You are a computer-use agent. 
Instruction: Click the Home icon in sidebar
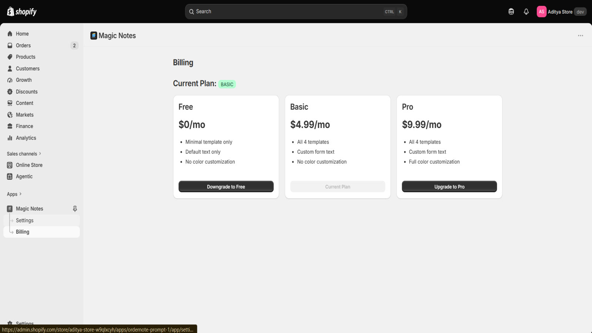[10, 34]
